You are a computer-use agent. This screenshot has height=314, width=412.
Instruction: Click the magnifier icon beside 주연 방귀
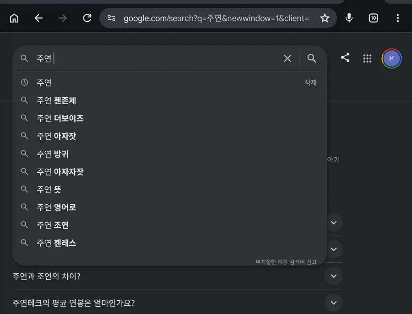click(x=24, y=154)
